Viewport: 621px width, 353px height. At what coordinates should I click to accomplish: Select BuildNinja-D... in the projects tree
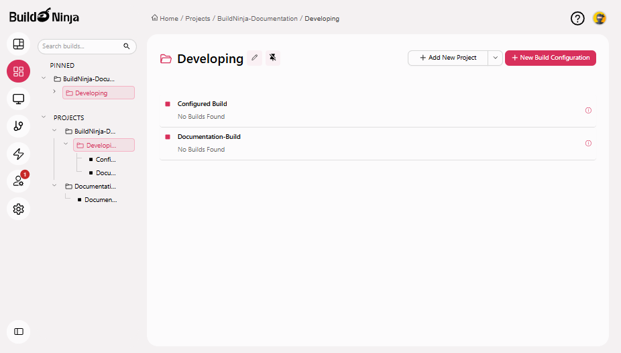pyautogui.click(x=91, y=131)
